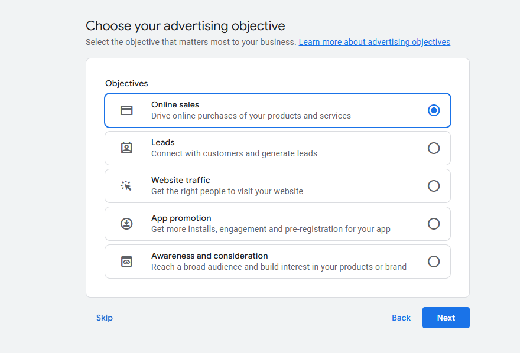Select the Online sales radio button
This screenshot has height=353, width=520.
pyautogui.click(x=434, y=110)
